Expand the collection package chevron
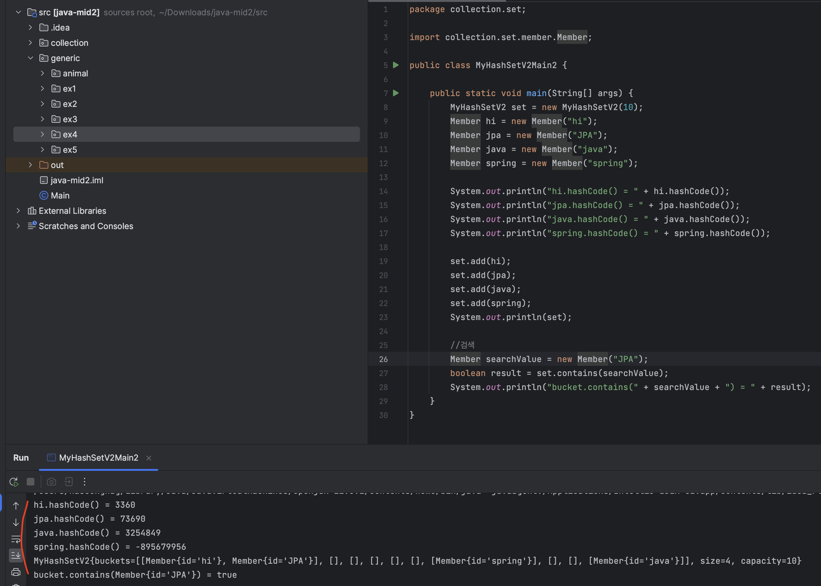The width and height of the screenshot is (821, 586). 30,43
